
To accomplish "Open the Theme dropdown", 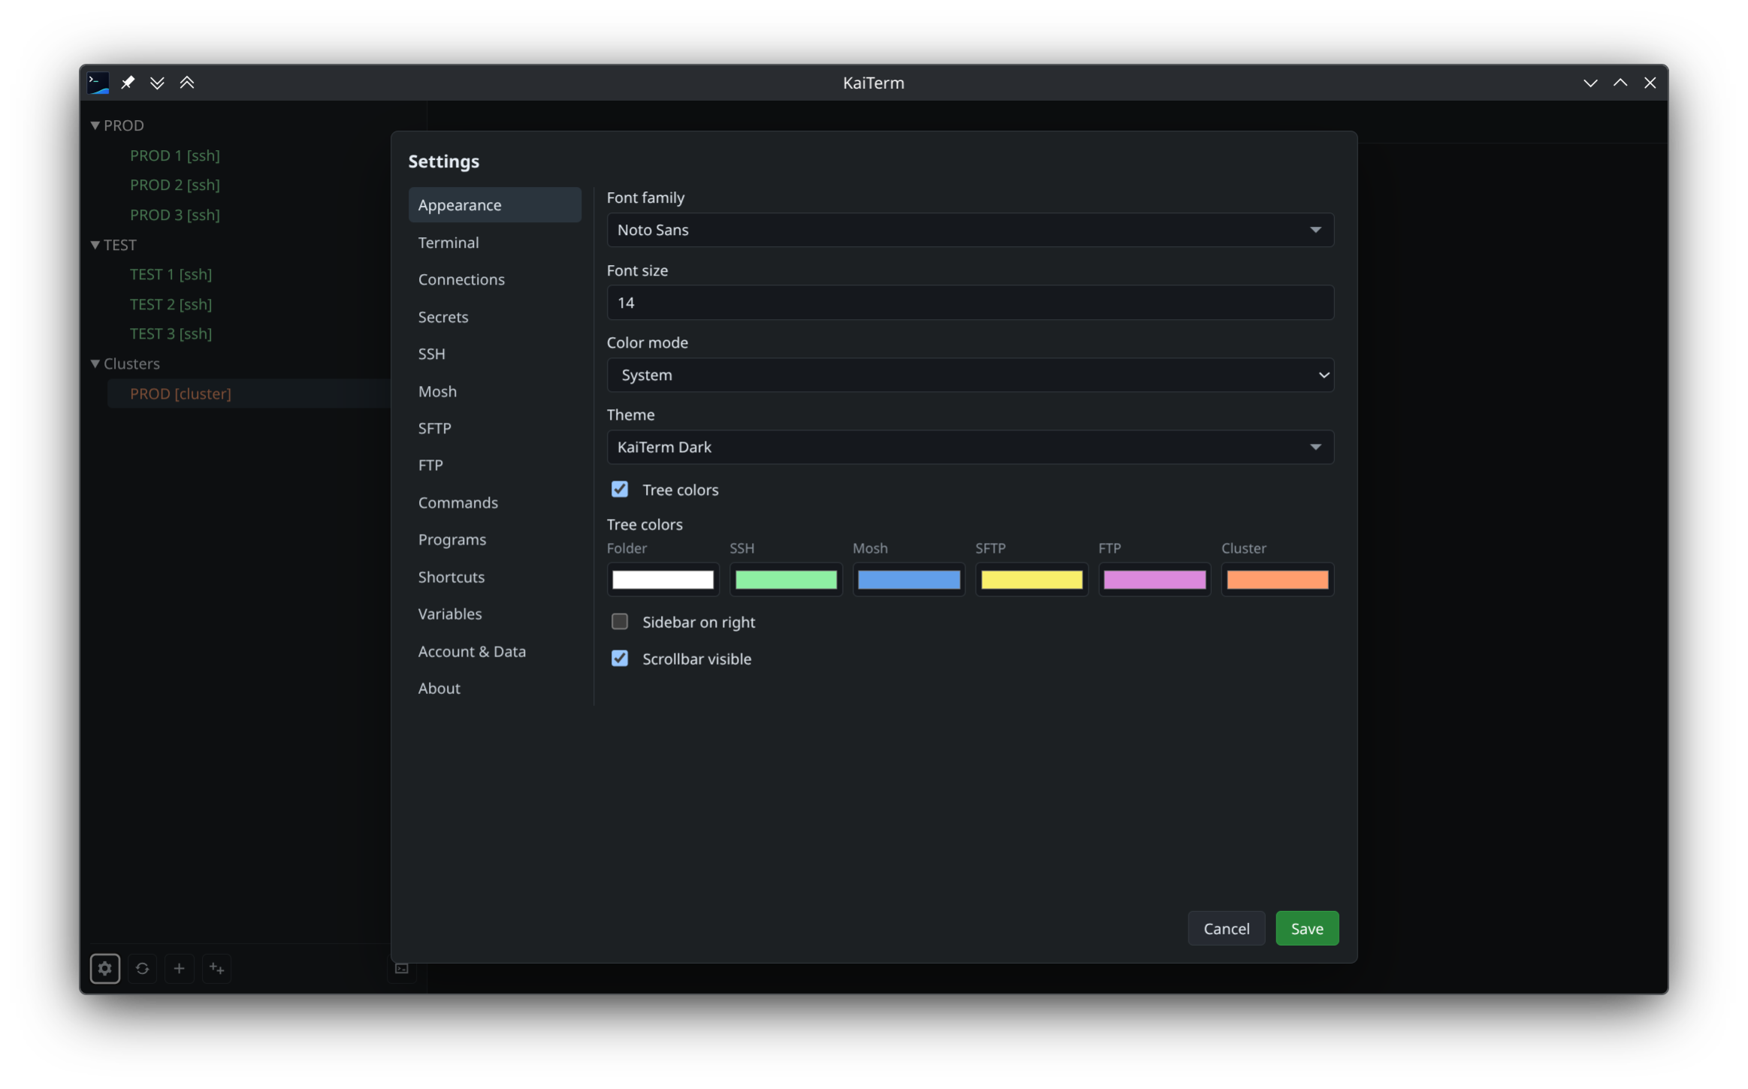I will point(970,447).
